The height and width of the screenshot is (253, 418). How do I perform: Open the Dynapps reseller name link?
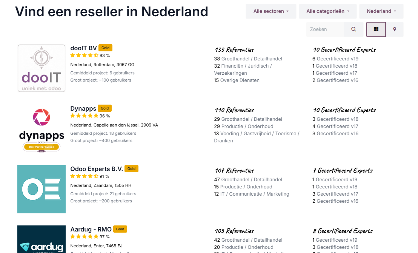click(83, 108)
